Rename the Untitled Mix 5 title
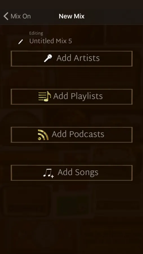143x254 pixels. coord(50,41)
